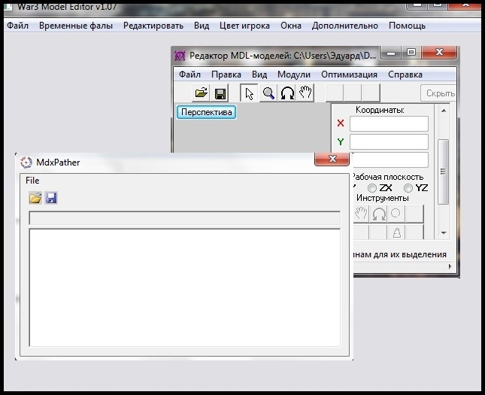Click the path field in MdxPather

(185, 218)
